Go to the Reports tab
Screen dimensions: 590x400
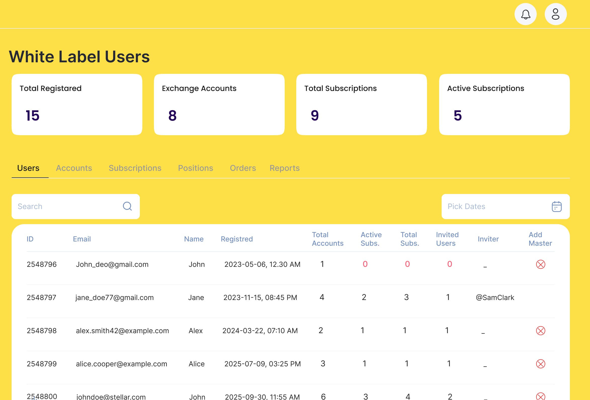click(285, 168)
